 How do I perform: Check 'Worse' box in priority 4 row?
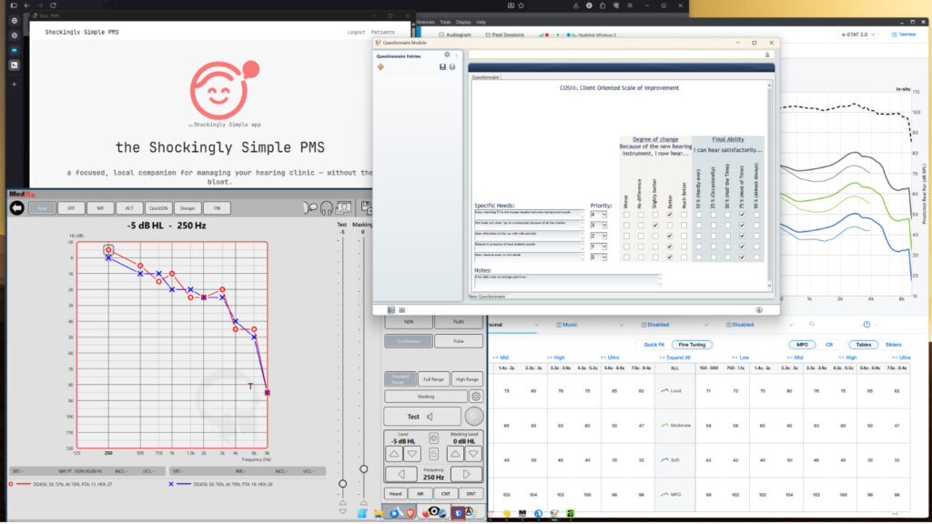[626, 215]
